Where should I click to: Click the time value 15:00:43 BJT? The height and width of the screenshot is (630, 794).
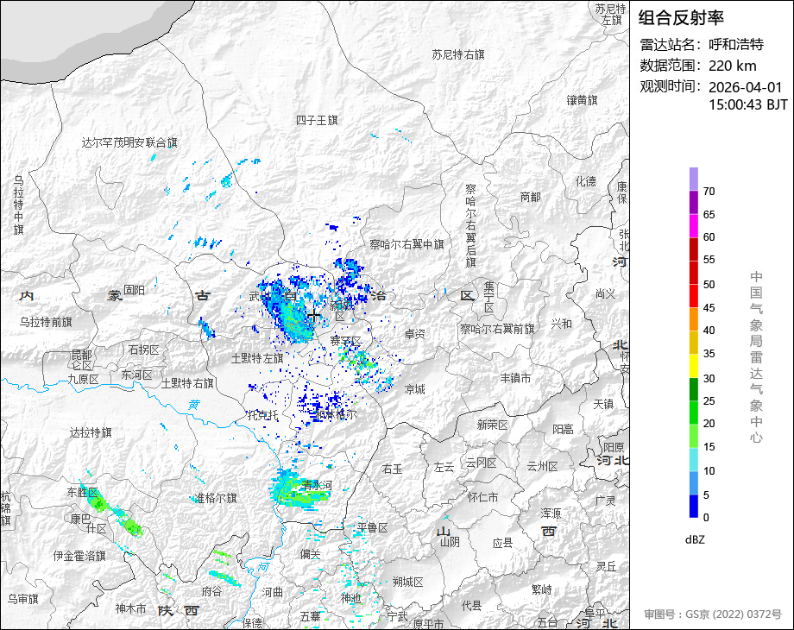click(748, 104)
